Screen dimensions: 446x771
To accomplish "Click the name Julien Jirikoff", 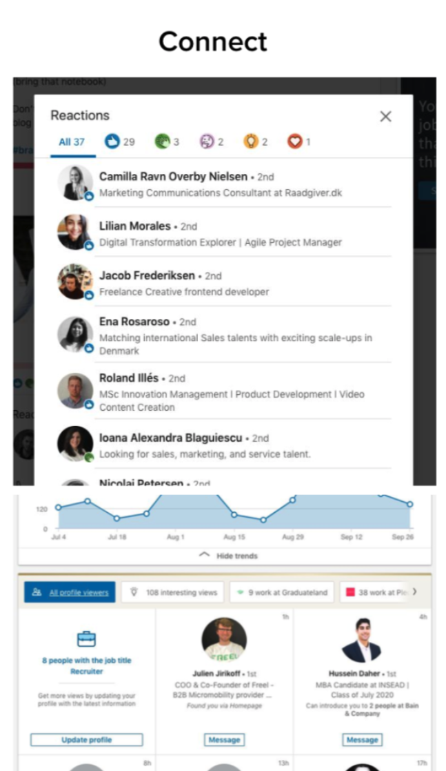I will (x=216, y=674).
